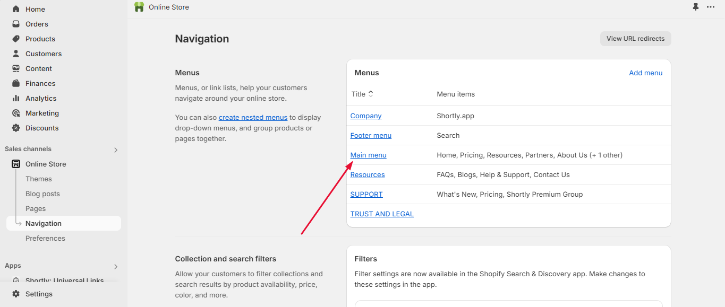
Task: Open Settings label in sidebar
Action: pyautogui.click(x=39, y=294)
